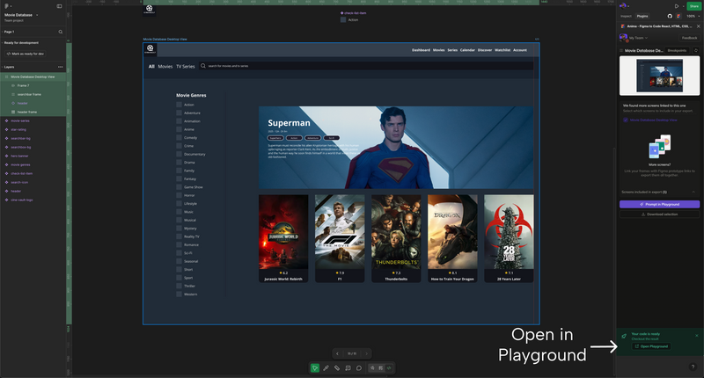Viewport: 704px width, 378px height.
Task: Click the Open Playground button
Action: tap(651, 346)
